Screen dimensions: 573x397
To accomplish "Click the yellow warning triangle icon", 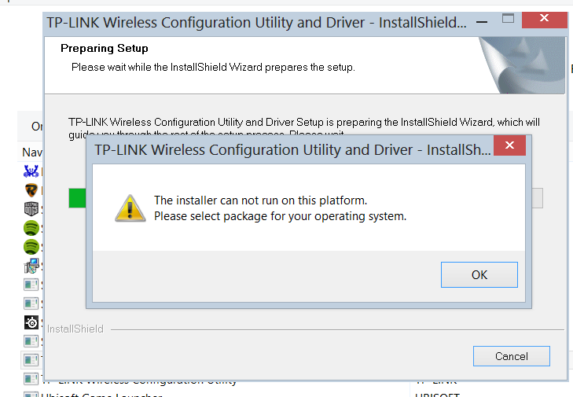I will pos(130,208).
